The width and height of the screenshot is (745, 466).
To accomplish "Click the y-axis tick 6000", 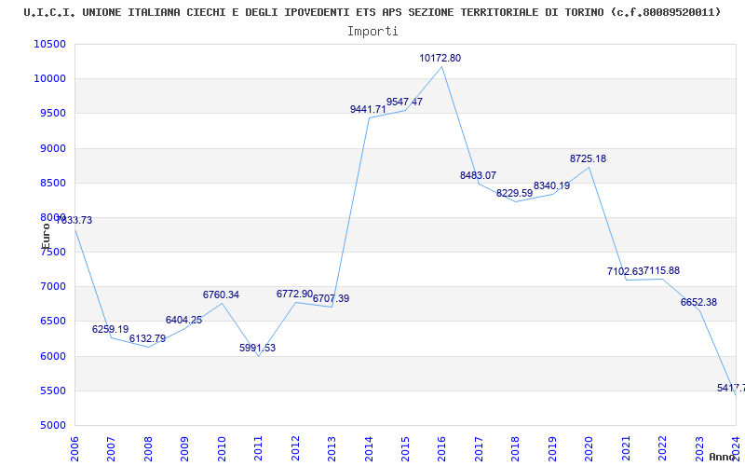I will 52,356.
